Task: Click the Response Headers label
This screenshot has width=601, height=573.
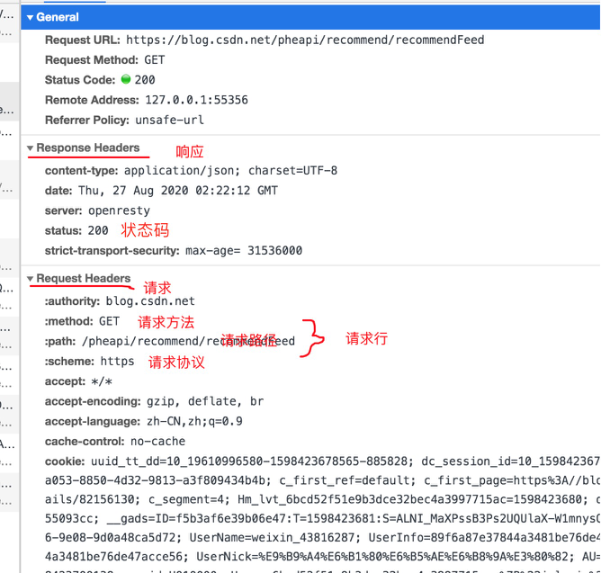Action: 88,148
